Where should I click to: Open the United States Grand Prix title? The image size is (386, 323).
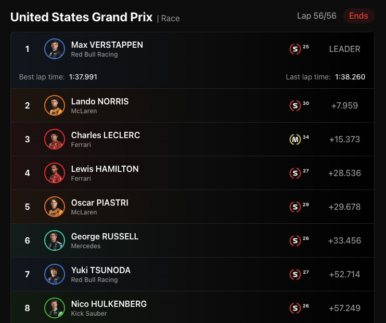(81, 17)
